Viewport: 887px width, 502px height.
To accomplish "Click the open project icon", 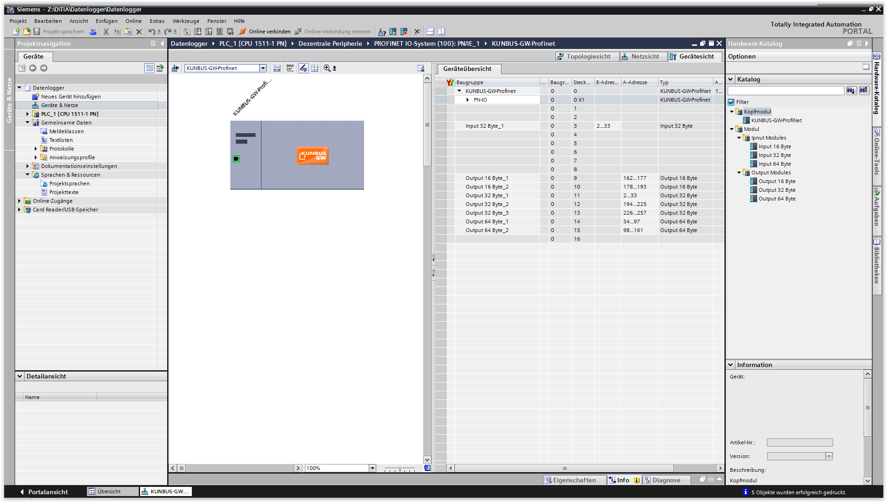I will 27,32.
